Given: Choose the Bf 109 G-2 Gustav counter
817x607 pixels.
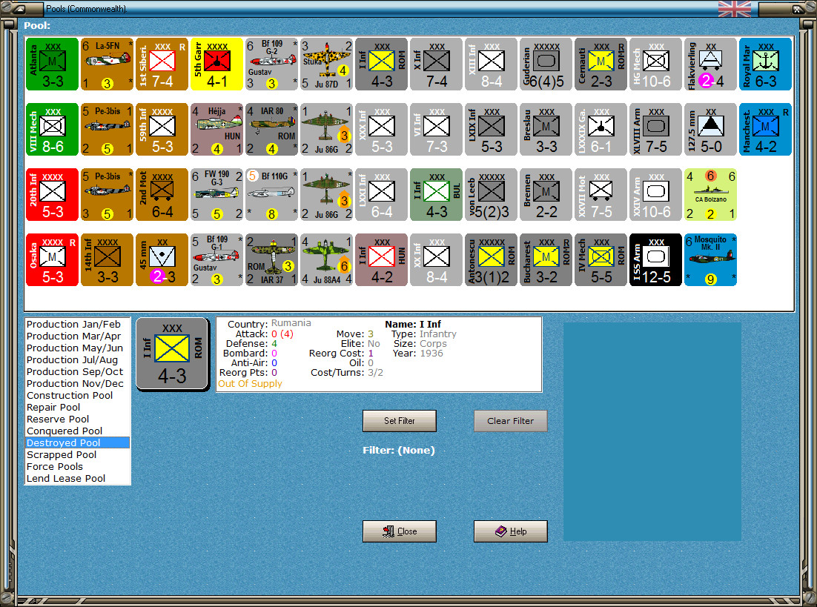Looking at the screenshot, I should (271, 64).
